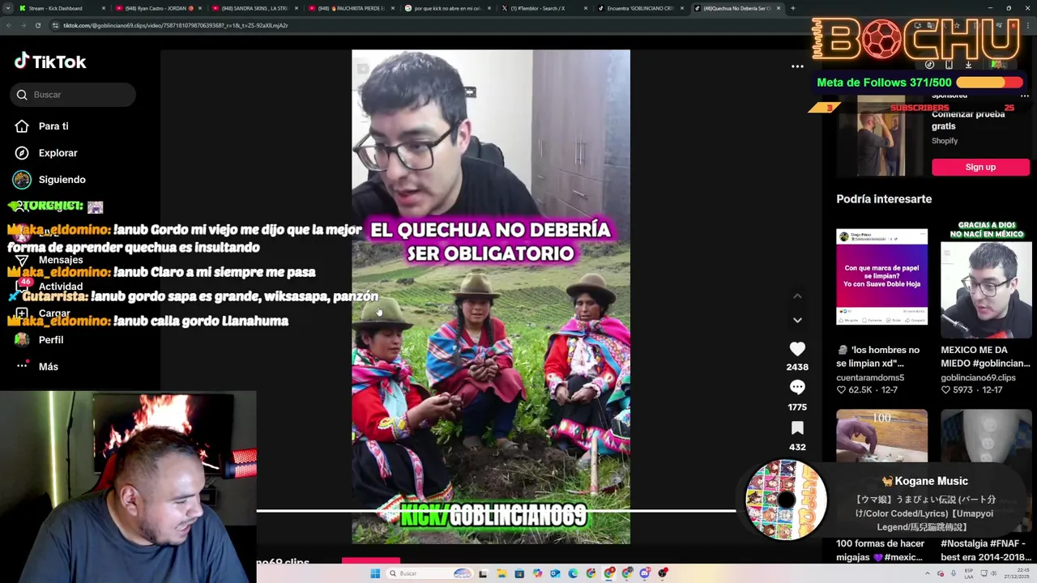Open File Explorer from the taskbar

point(501,573)
